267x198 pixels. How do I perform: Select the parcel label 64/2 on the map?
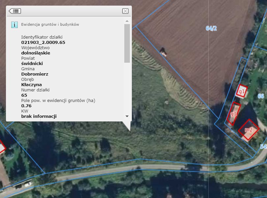(x=211, y=28)
